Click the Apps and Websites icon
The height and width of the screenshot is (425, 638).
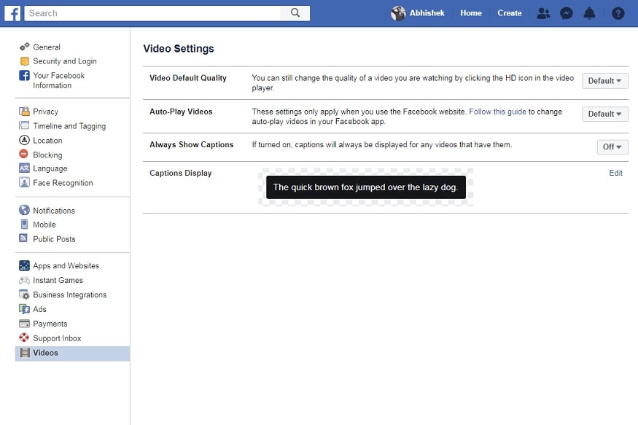24,265
